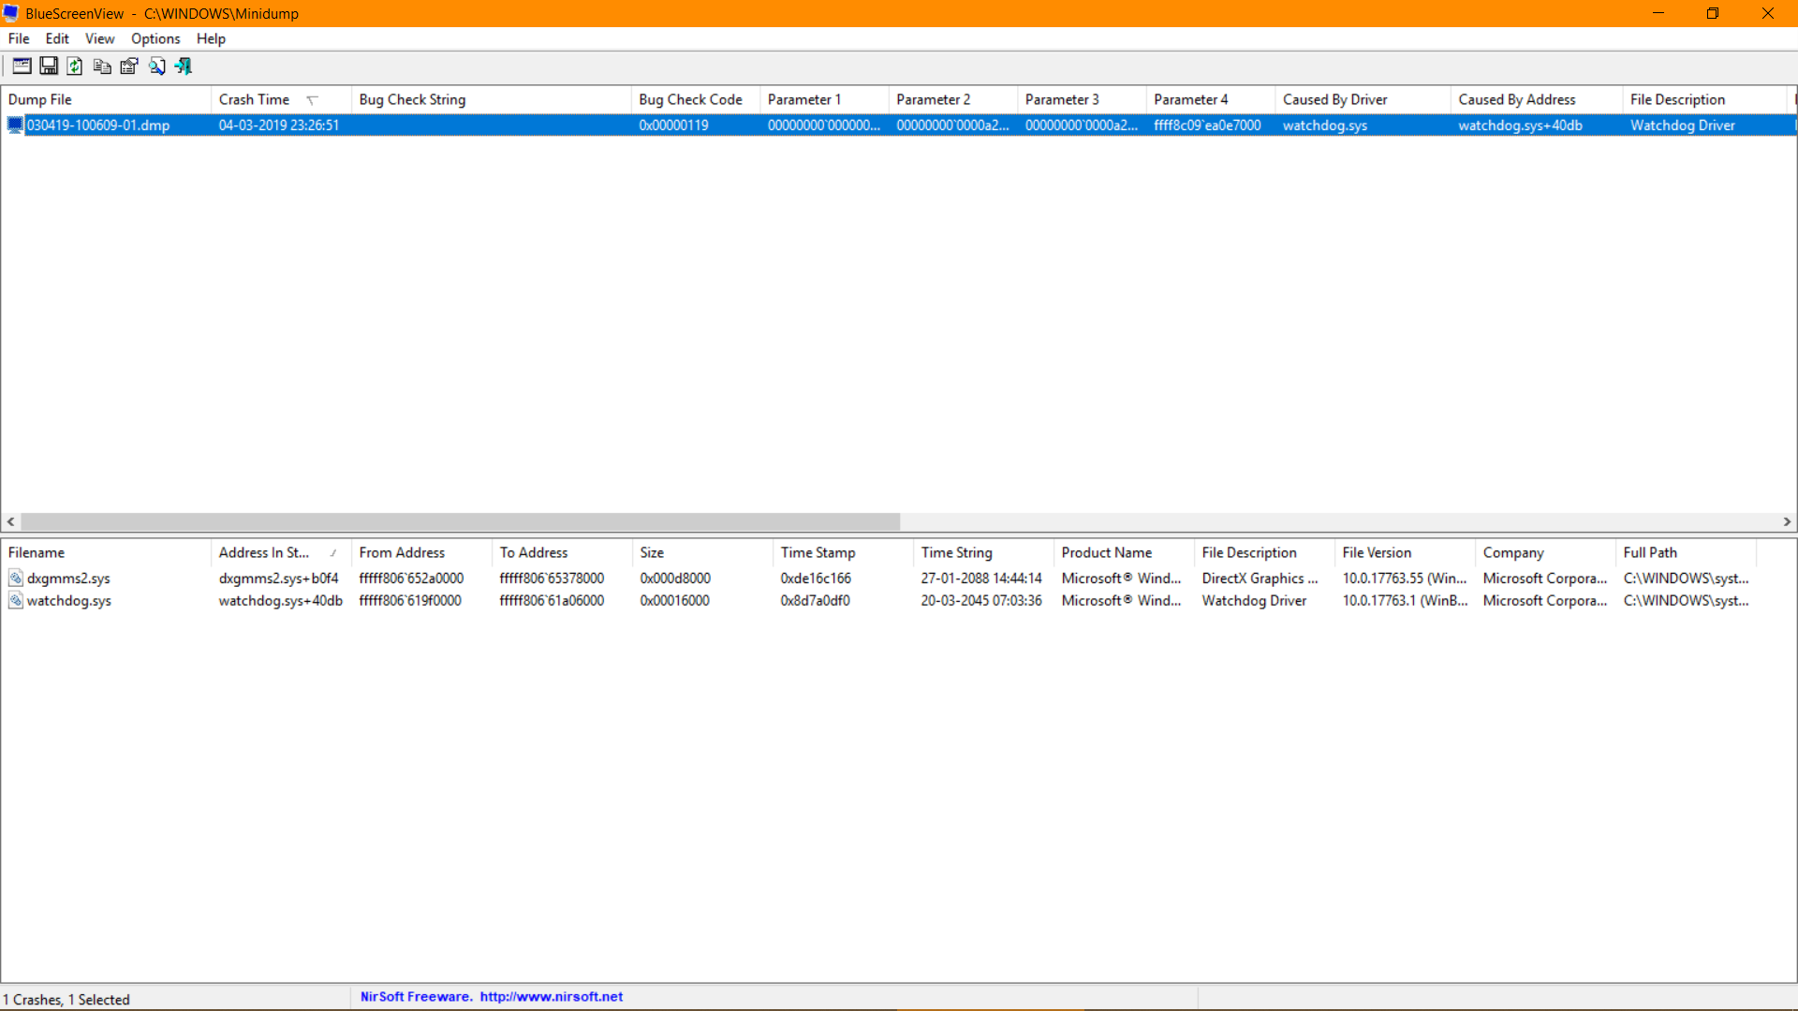
Task: Exit BlueScreenView using the exit door icon
Action: pos(183,66)
